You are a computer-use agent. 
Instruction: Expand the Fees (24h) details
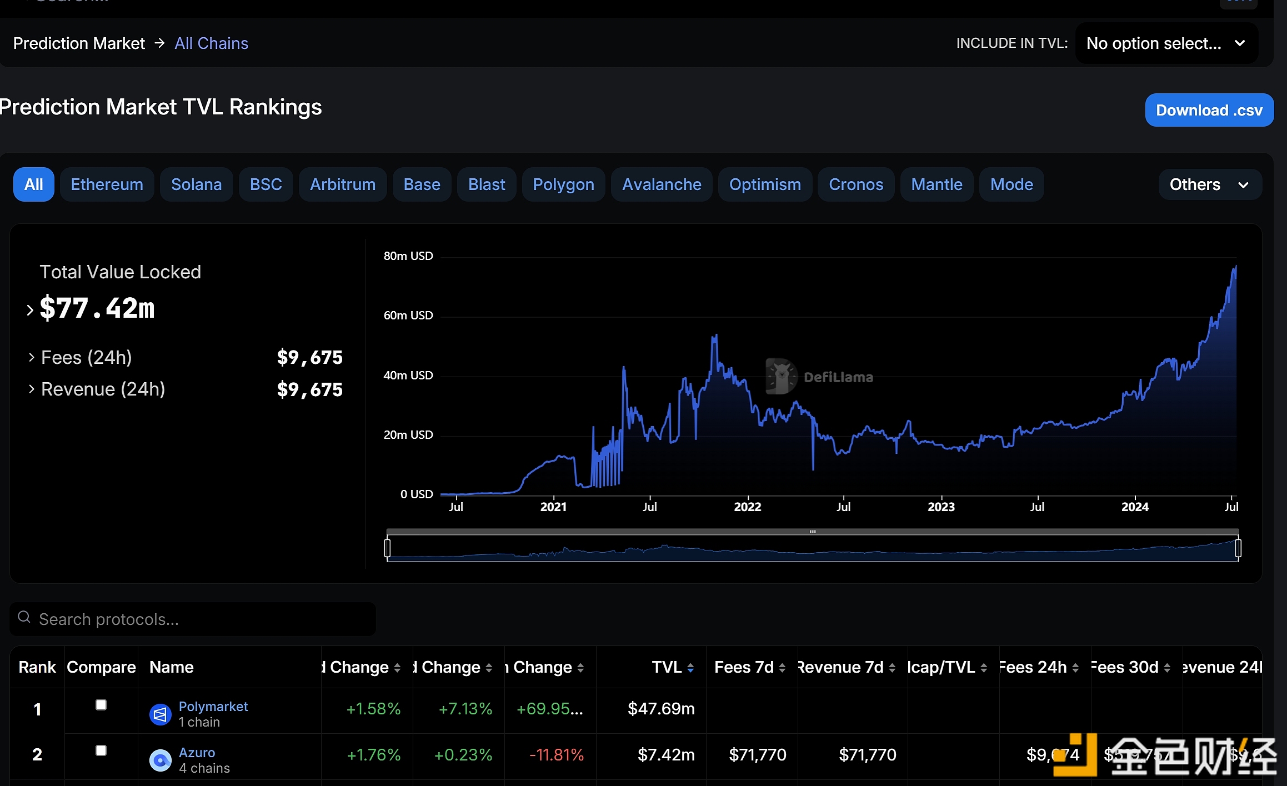coord(32,357)
